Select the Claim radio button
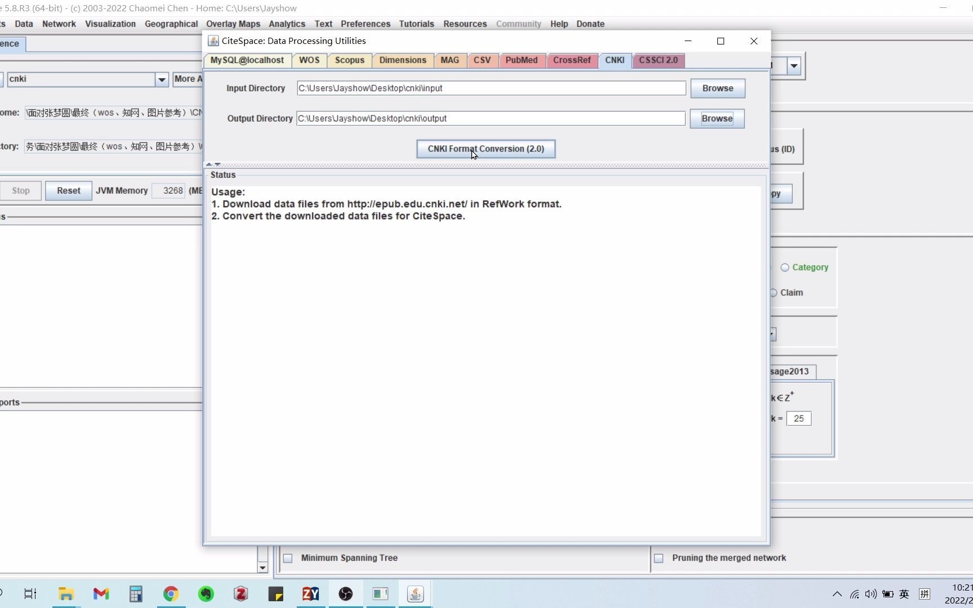Viewport: 973px width, 608px height. coord(774,293)
